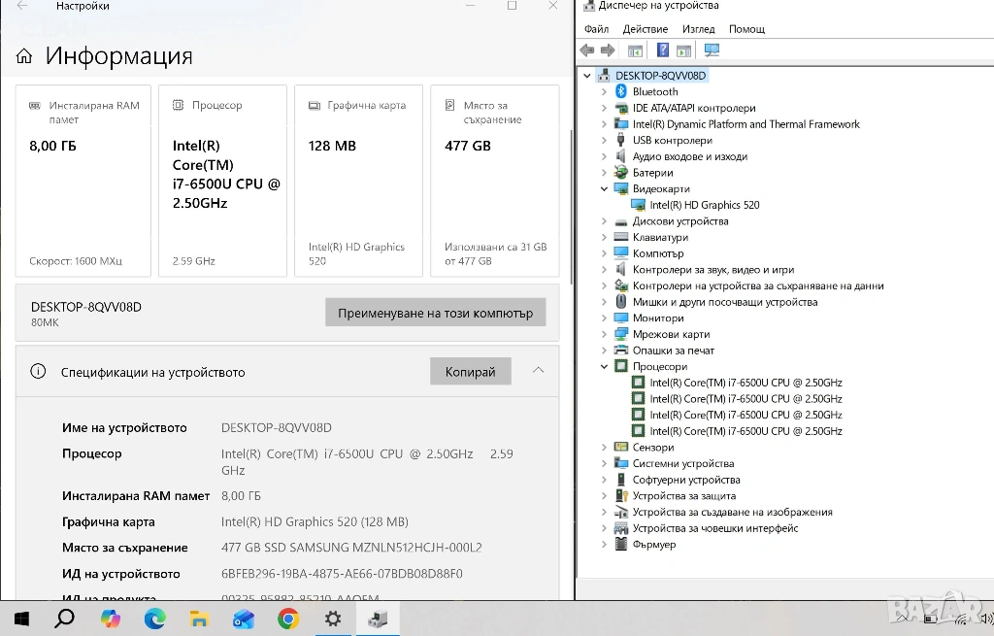
Task: Open Microsoft Edge from the taskbar
Action: [155, 619]
